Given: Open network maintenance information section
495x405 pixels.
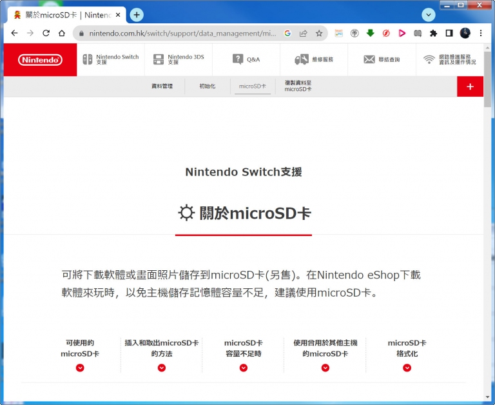Looking at the screenshot, I should (x=449, y=59).
